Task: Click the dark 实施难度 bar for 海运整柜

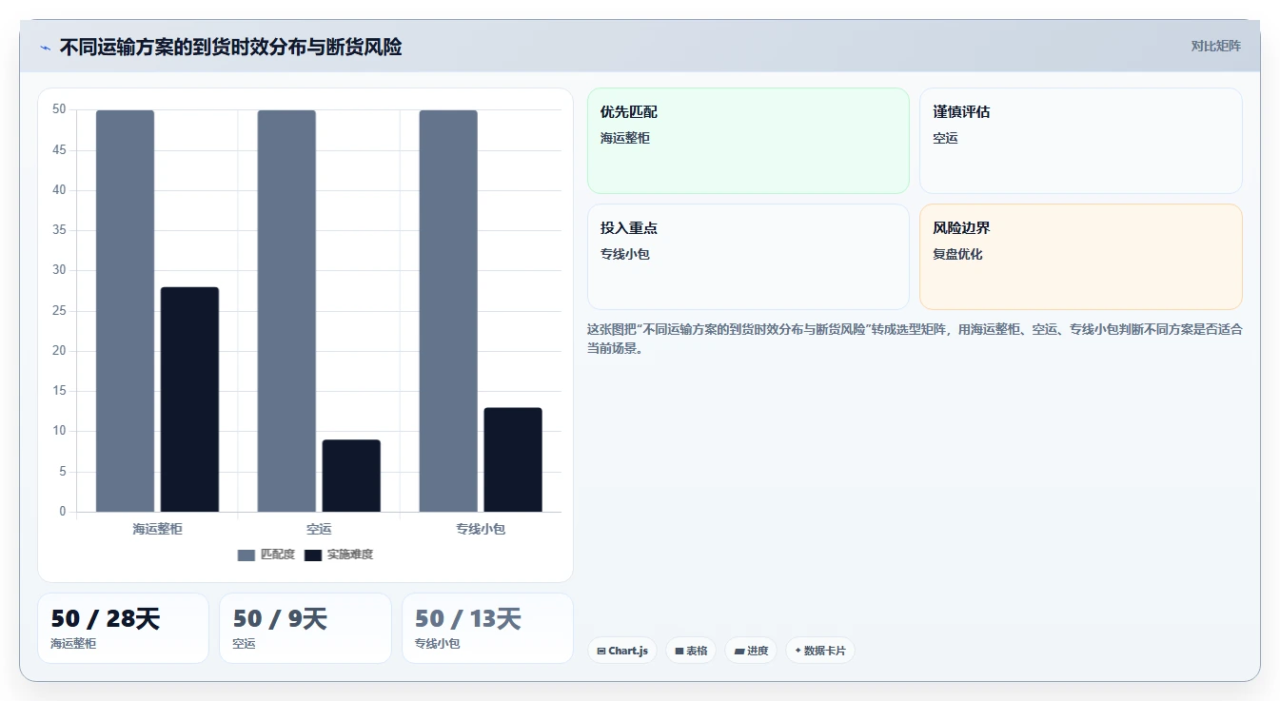Action: tap(189, 399)
